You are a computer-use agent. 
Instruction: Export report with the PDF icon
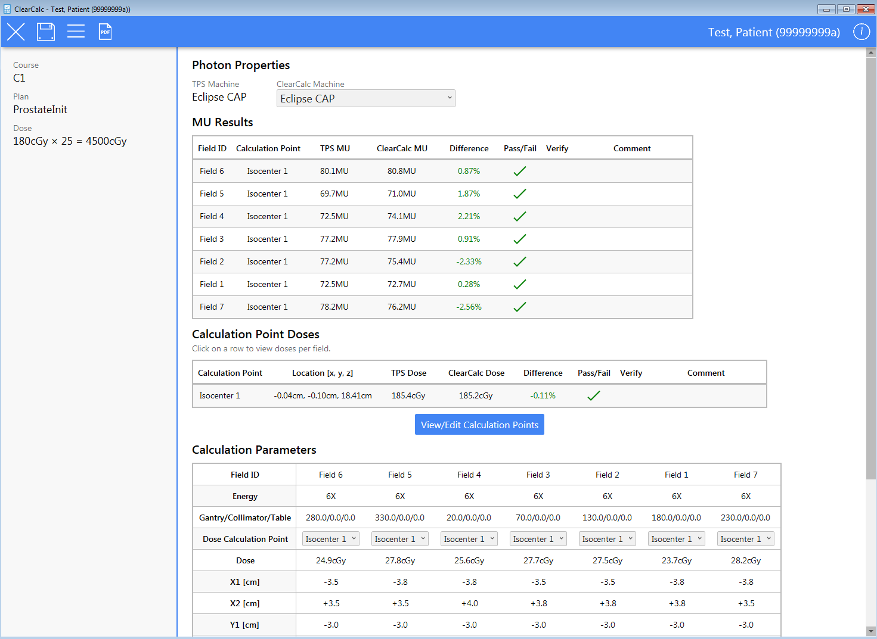coord(105,32)
